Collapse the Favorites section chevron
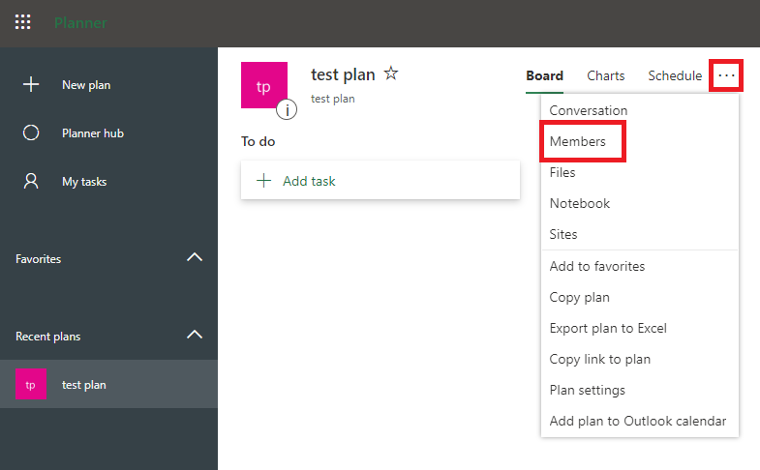This screenshot has width=760, height=470. pos(195,257)
